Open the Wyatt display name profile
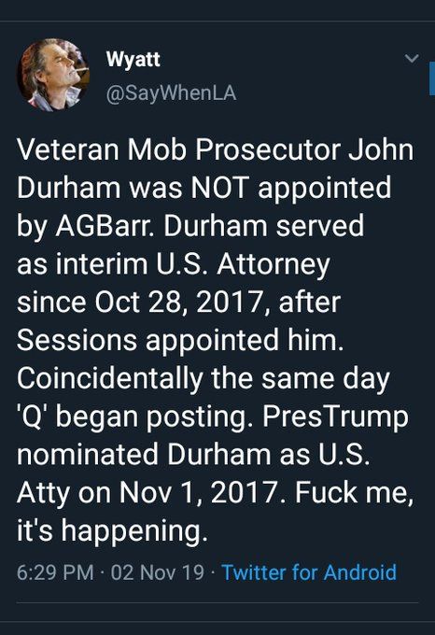435x635 pixels. 133,60
